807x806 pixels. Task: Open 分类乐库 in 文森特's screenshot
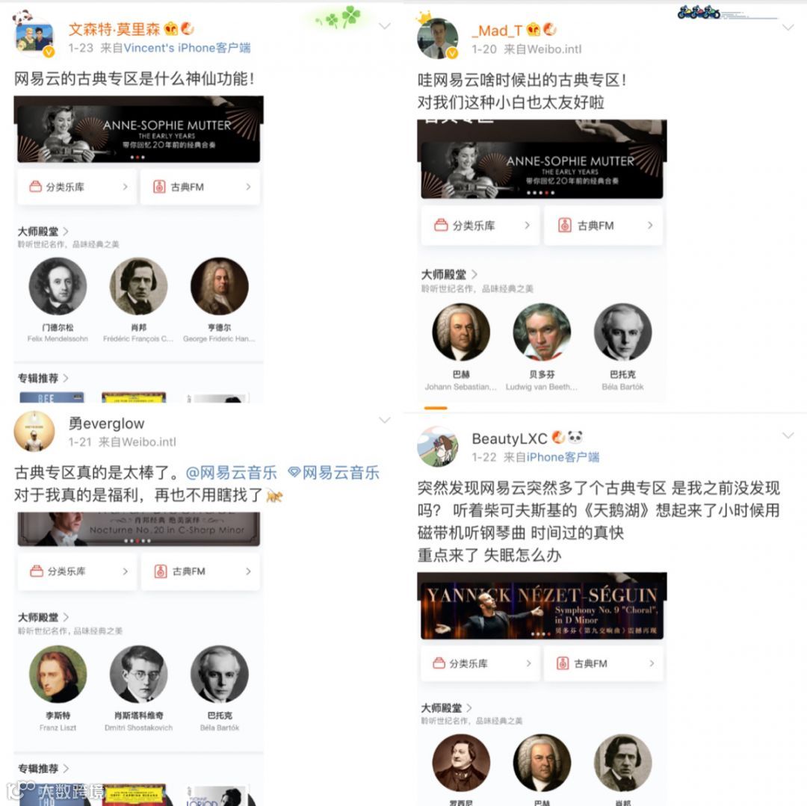[x=77, y=187]
